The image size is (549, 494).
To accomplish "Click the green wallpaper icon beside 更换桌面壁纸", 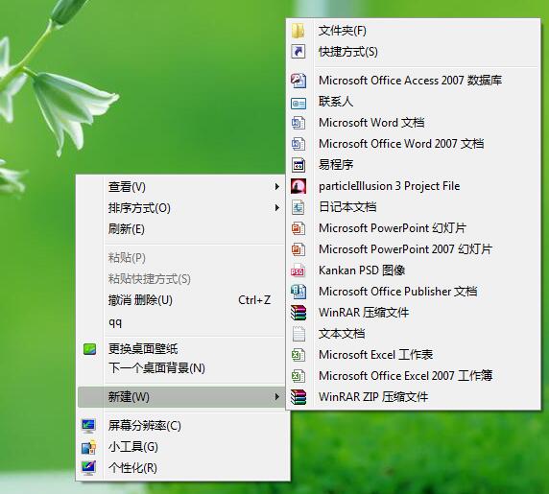I will [89, 349].
